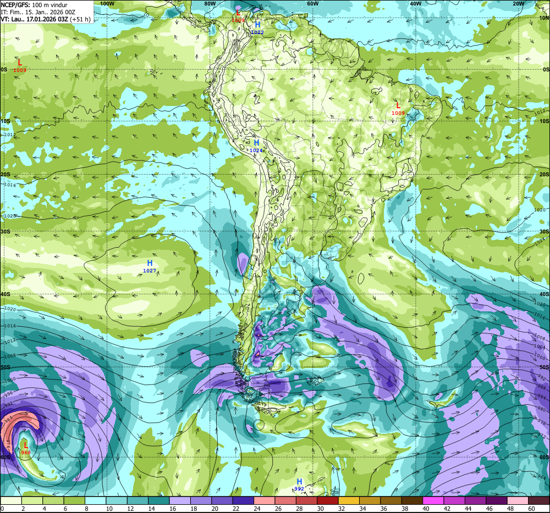Click the legend value 30

321,509
